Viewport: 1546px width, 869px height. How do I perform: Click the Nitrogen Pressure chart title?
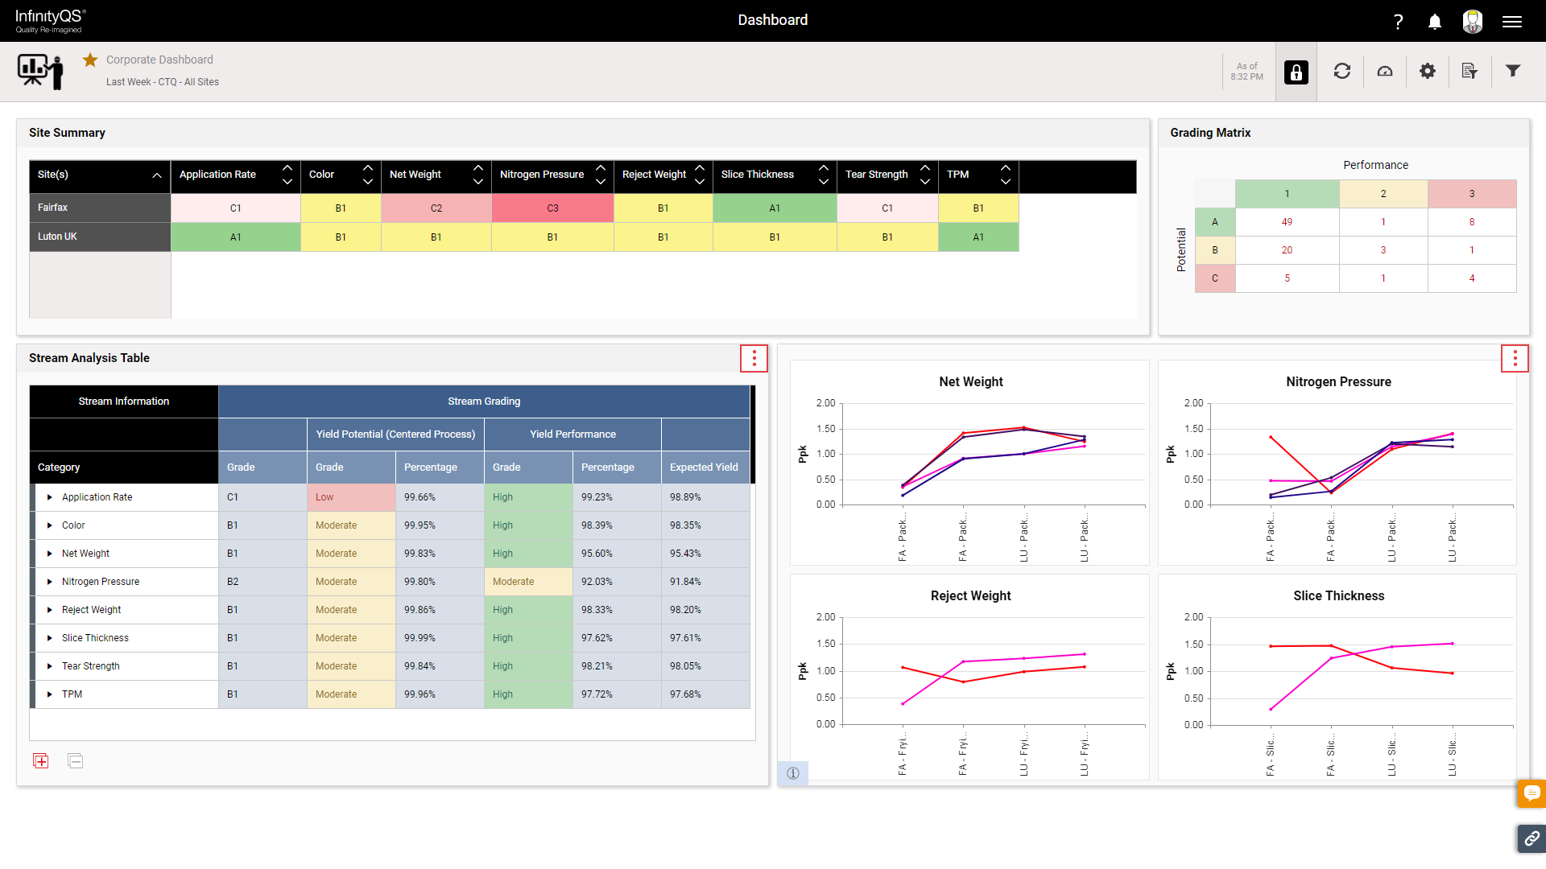pyautogui.click(x=1338, y=382)
